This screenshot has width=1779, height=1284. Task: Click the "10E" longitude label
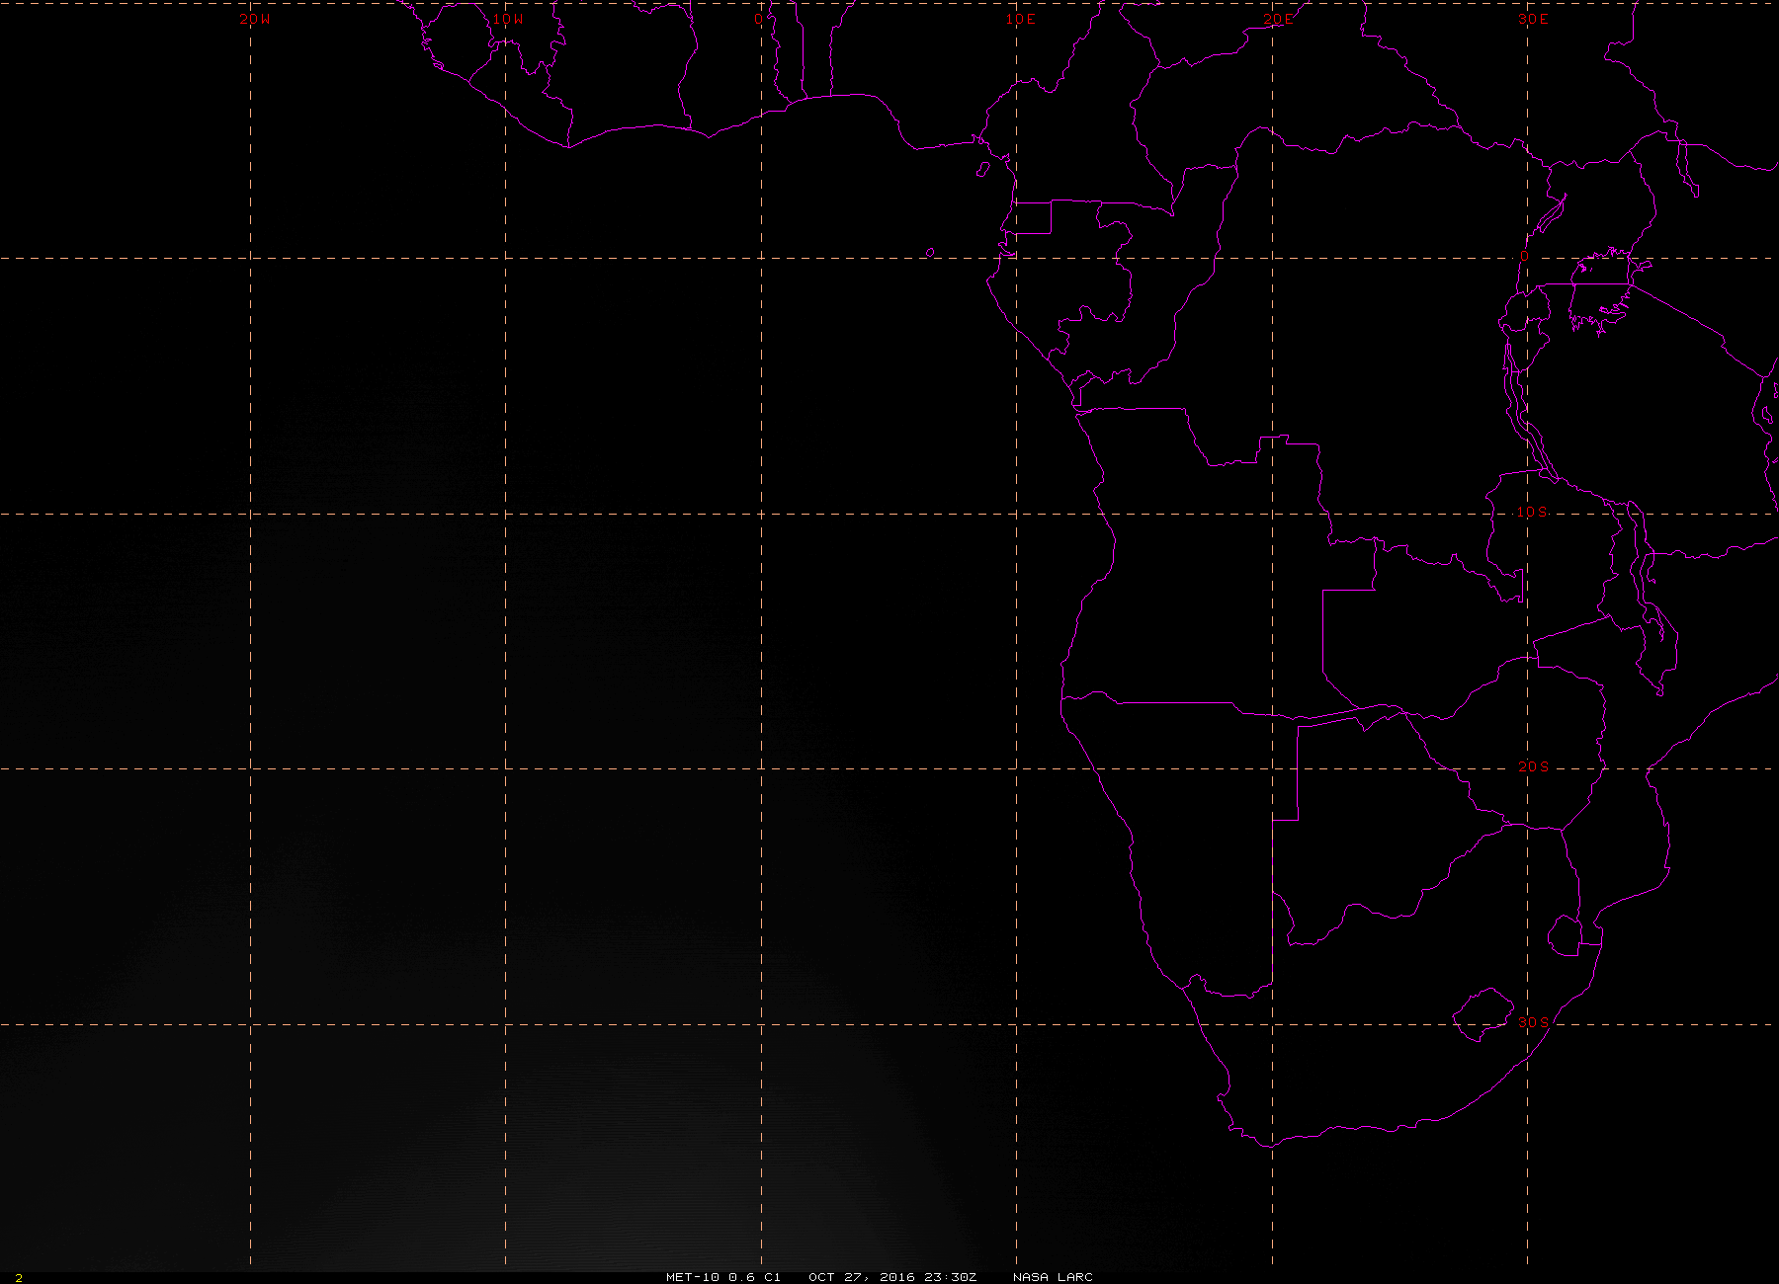click(x=1021, y=20)
